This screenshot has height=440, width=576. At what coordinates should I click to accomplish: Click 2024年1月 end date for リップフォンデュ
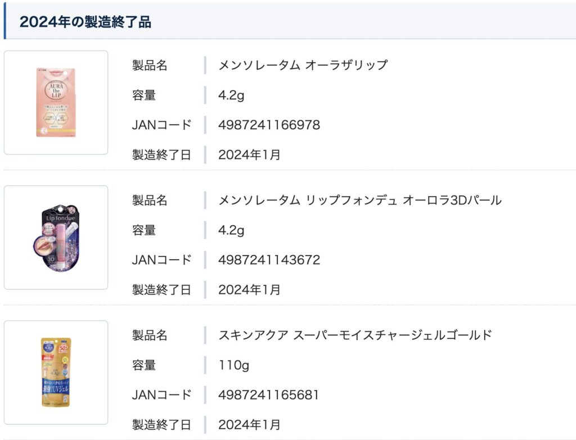(x=249, y=290)
